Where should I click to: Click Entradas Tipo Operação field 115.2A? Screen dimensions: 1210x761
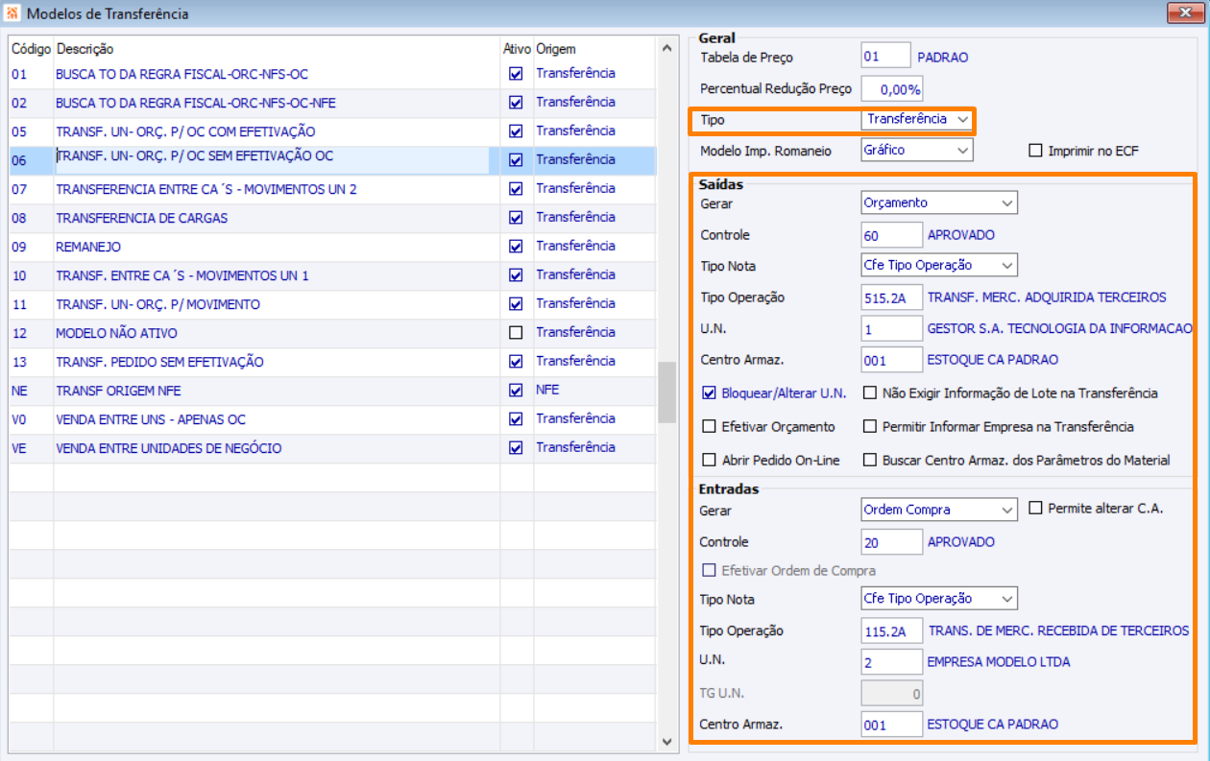(891, 630)
